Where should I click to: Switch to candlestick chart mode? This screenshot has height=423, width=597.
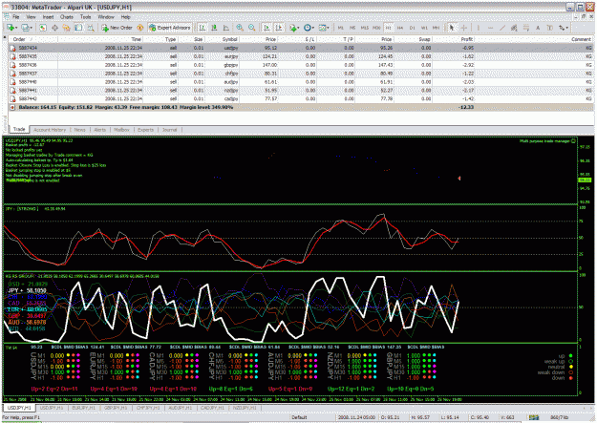click(214, 28)
